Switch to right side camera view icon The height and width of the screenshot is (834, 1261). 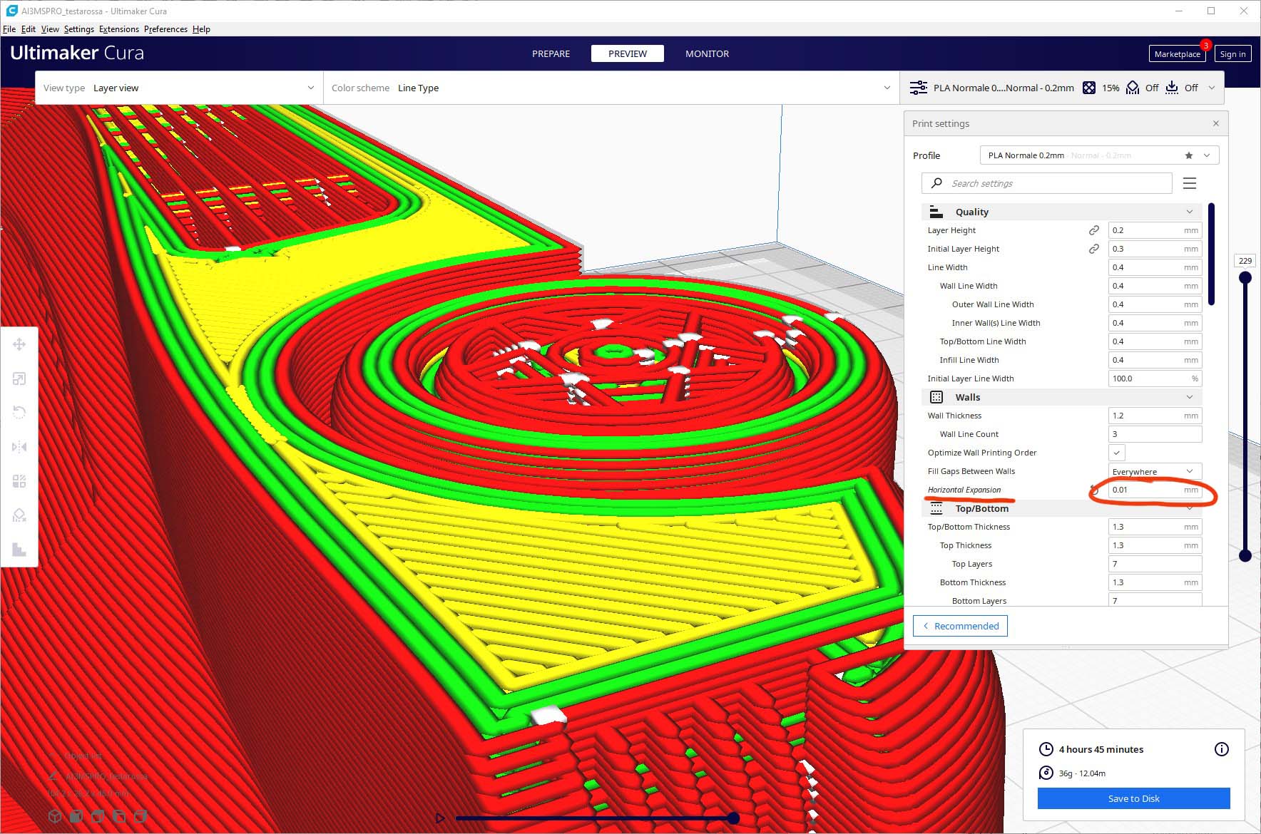(x=141, y=816)
